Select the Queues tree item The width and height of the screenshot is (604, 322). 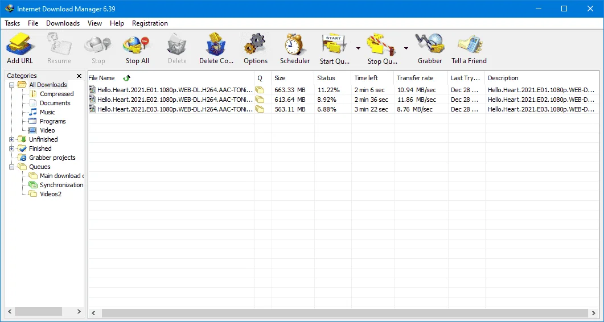coord(40,167)
